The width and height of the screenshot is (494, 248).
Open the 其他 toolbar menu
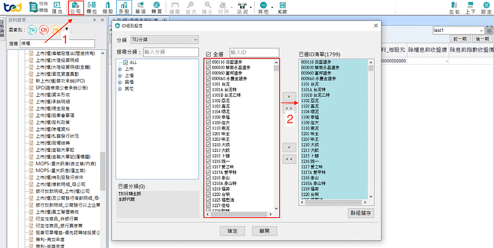(x=263, y=7)
